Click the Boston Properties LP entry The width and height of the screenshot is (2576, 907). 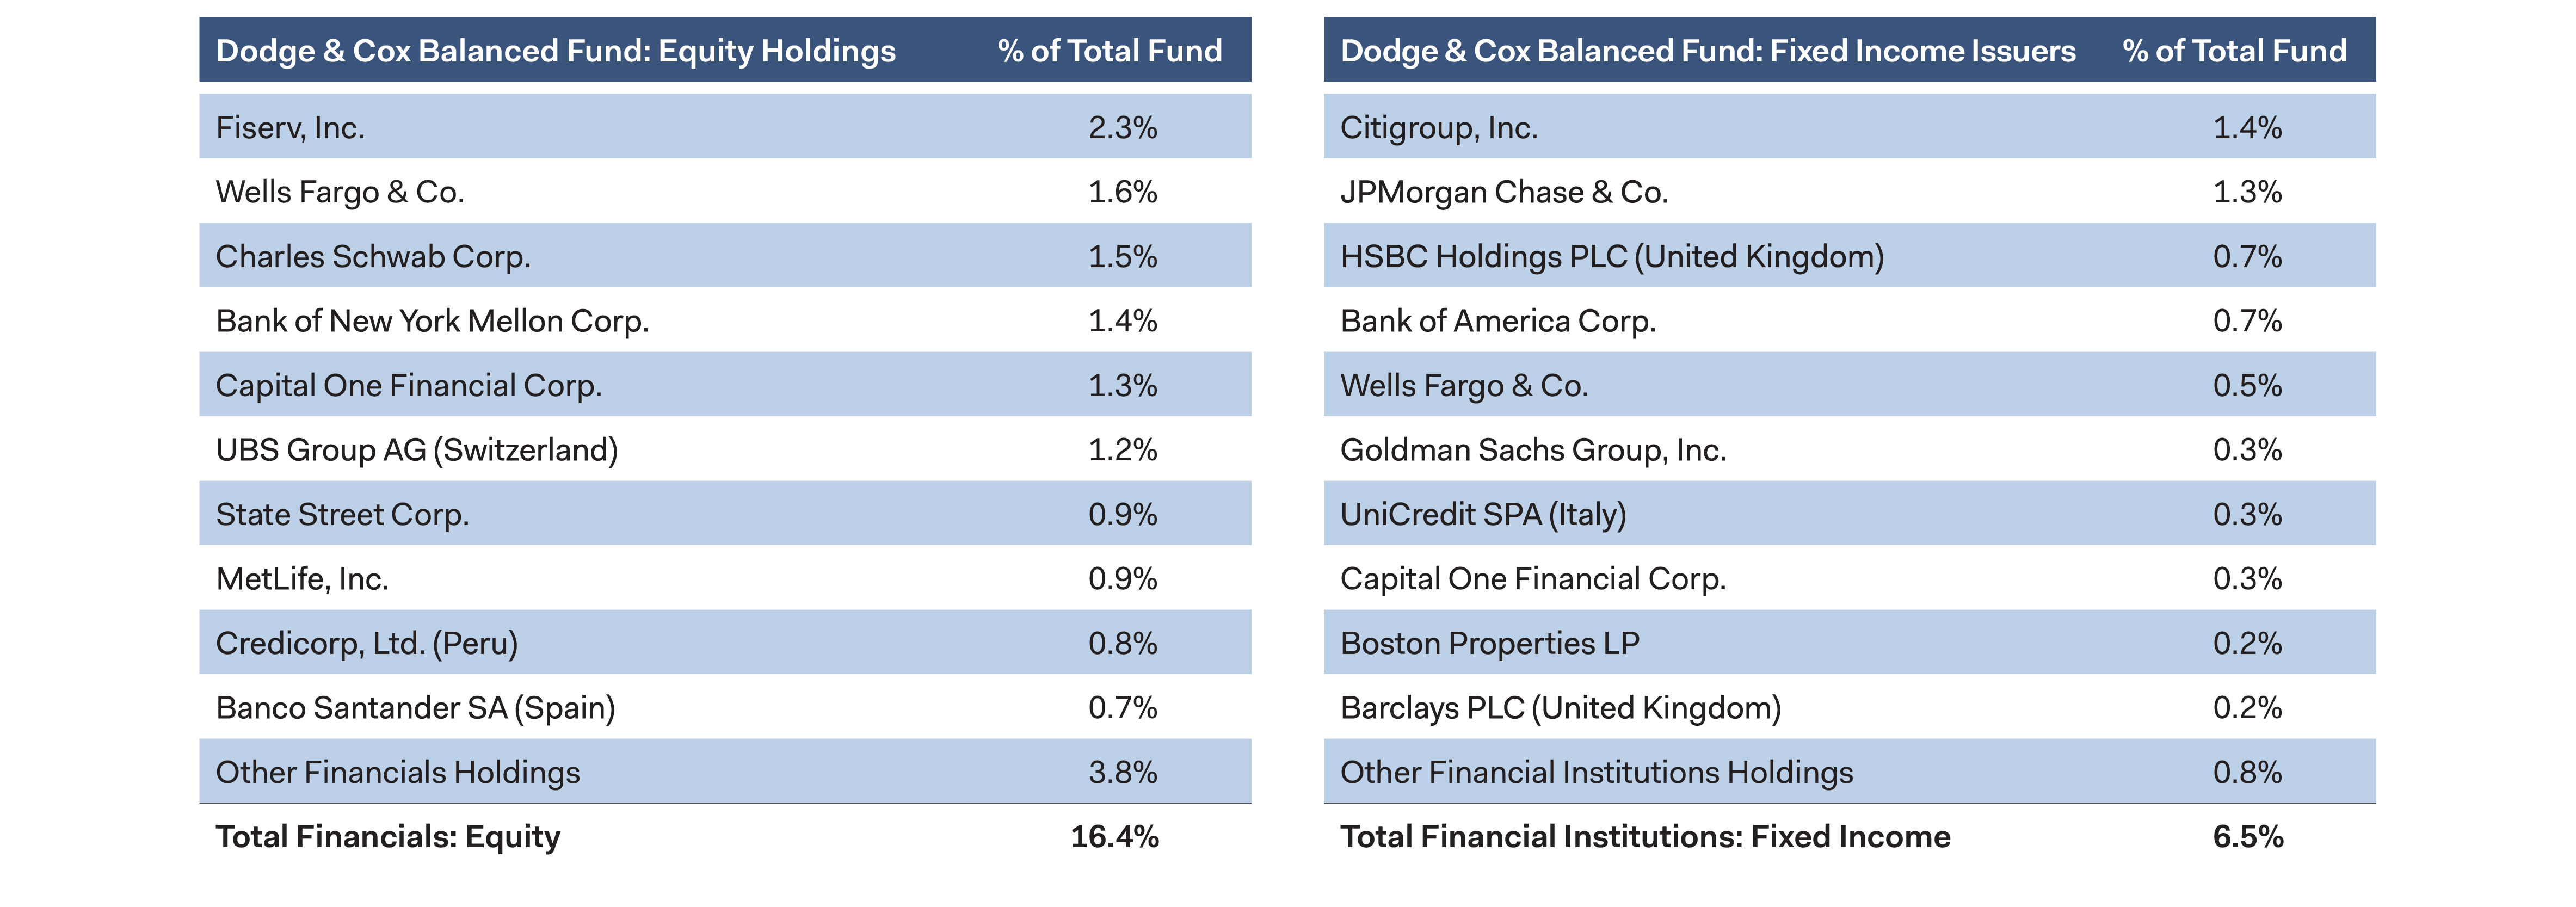tap(1489, 643)
